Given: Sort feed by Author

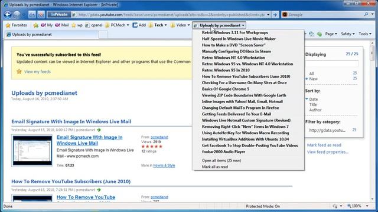Looking at the screenshot, I should [315, 110].
